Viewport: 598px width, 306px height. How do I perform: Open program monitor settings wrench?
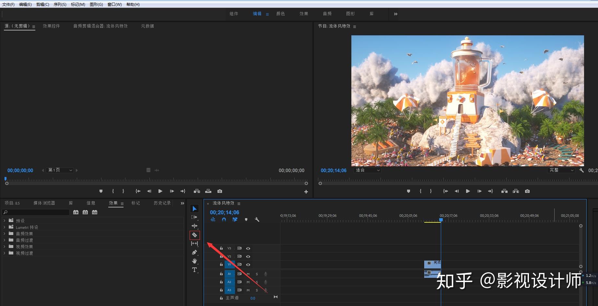tap(581, 170)
